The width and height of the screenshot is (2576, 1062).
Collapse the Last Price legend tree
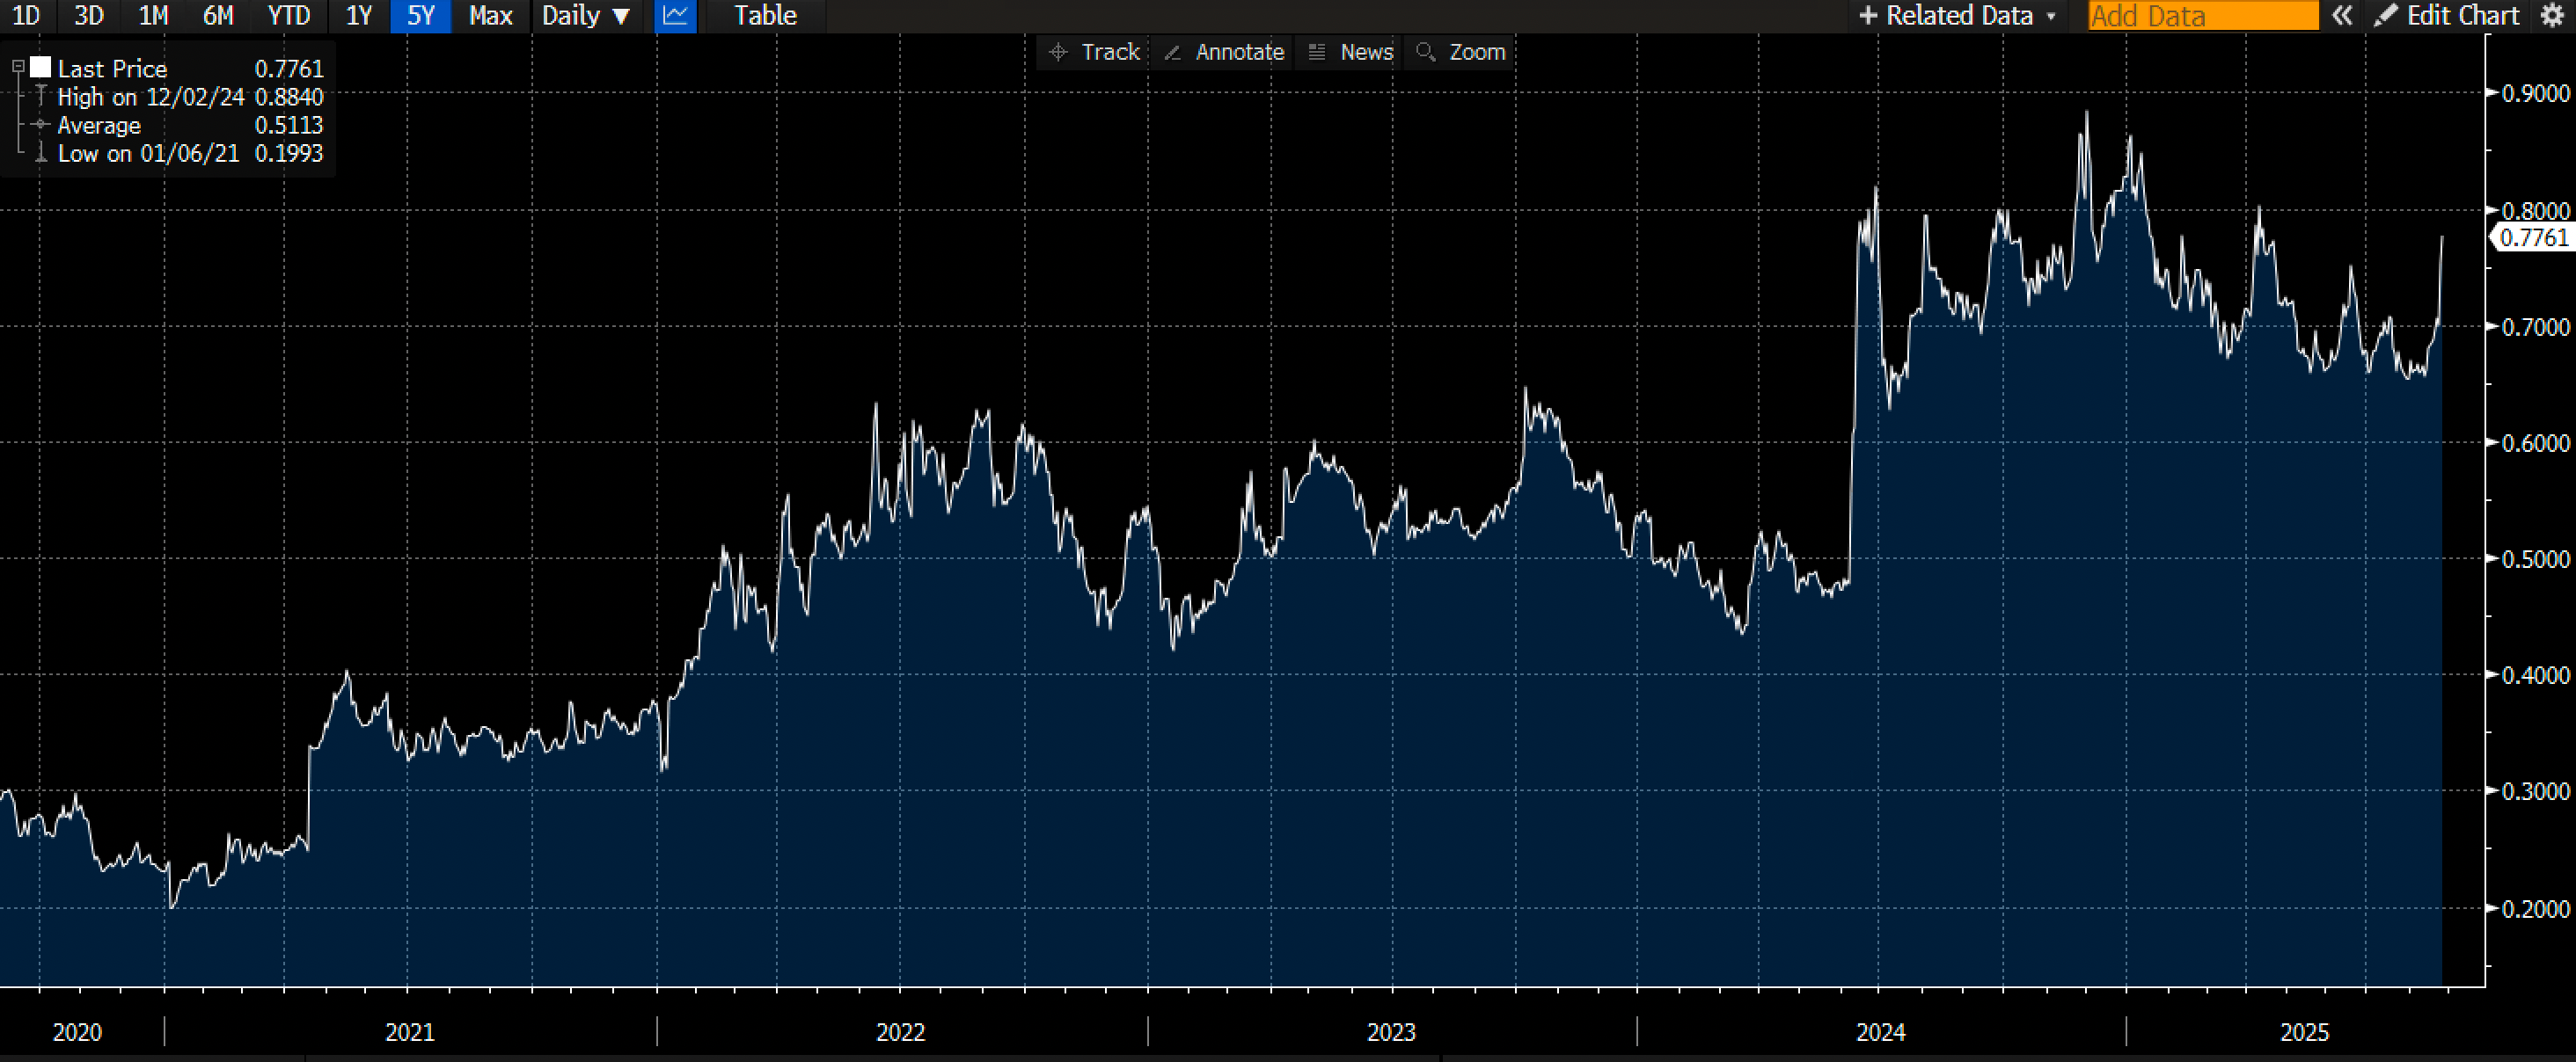(x=18, y=67)
